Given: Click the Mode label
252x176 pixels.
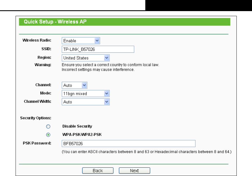Looking at the screenshot, I should tap(46, 93).
